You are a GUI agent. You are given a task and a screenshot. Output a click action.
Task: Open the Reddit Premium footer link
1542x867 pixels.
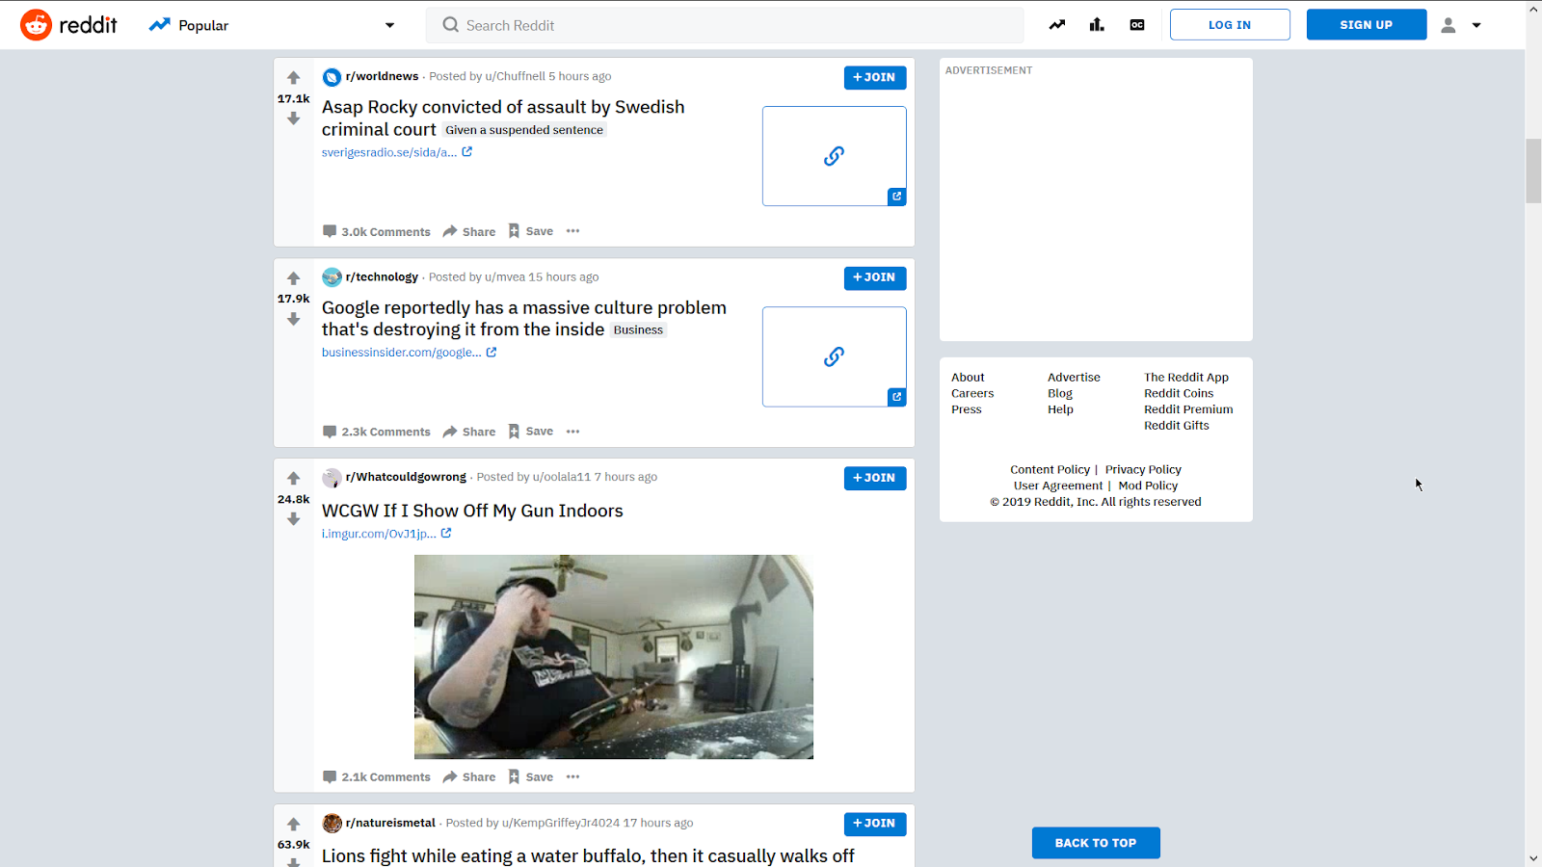pos(1188,409)
